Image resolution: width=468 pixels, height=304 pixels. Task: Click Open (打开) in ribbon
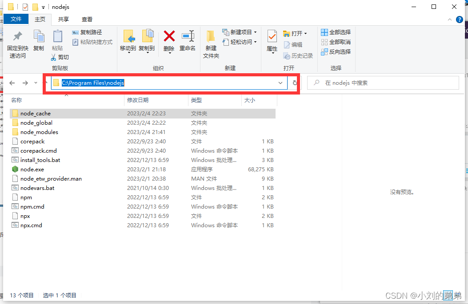[295, 33]
